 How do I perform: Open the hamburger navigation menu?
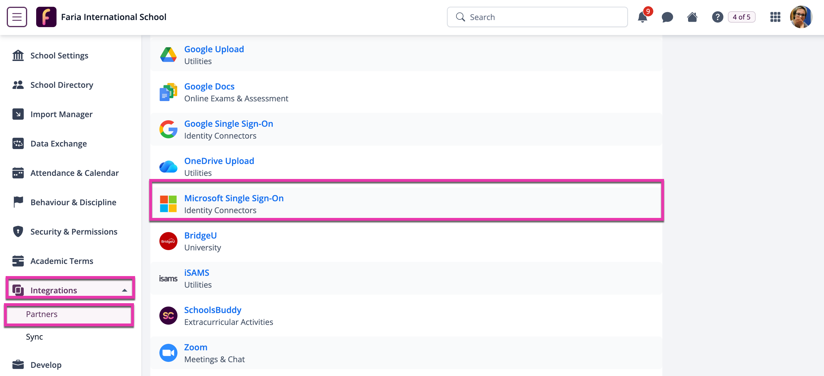[17, 17]
